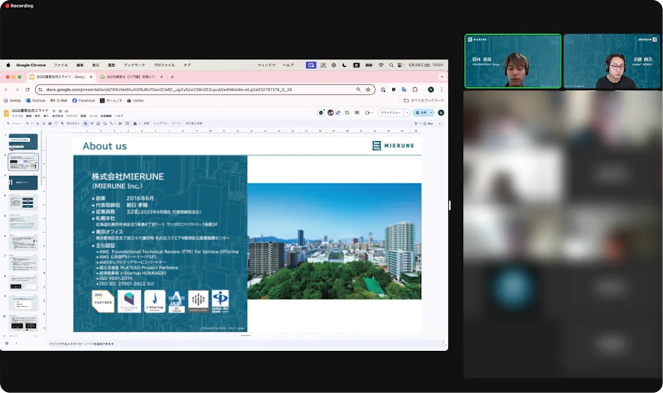Open the Facebook bookmark
This screenshot has height=393, width=663.
(x=84, y=100)
